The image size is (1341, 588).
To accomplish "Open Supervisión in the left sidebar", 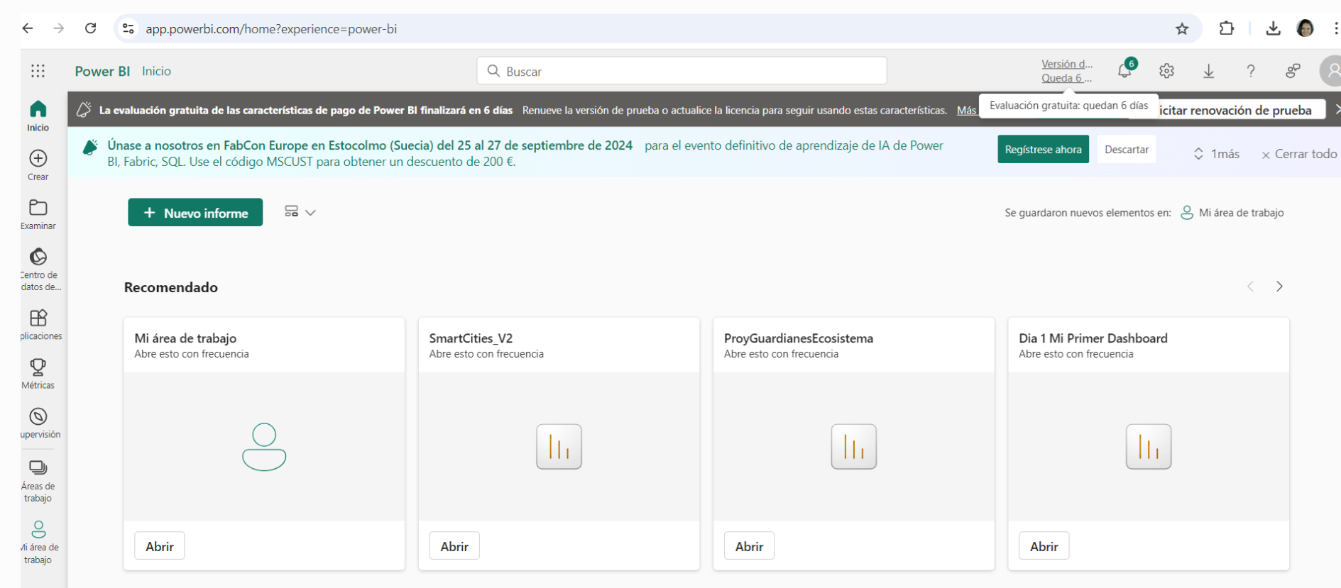I will (40, 423).
